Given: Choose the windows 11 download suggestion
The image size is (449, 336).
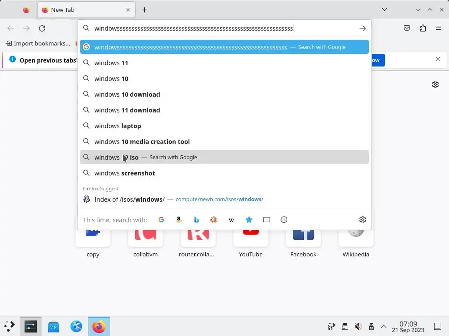Looking at the screenshot, I should 224,110.
